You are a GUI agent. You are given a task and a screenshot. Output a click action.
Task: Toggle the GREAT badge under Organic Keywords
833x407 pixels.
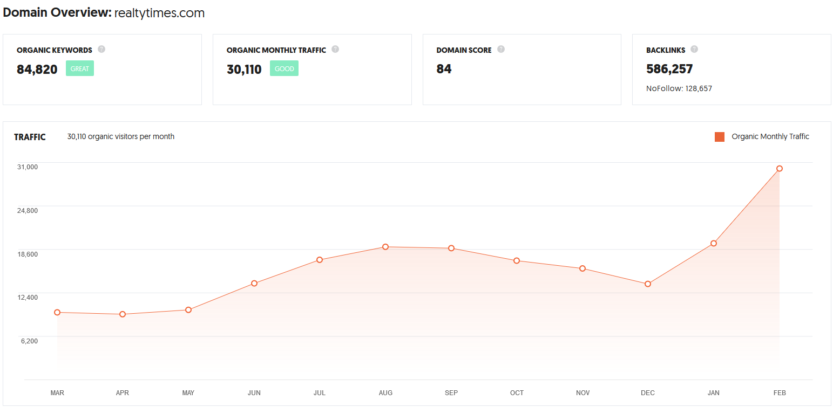click(x=79, y=68)
